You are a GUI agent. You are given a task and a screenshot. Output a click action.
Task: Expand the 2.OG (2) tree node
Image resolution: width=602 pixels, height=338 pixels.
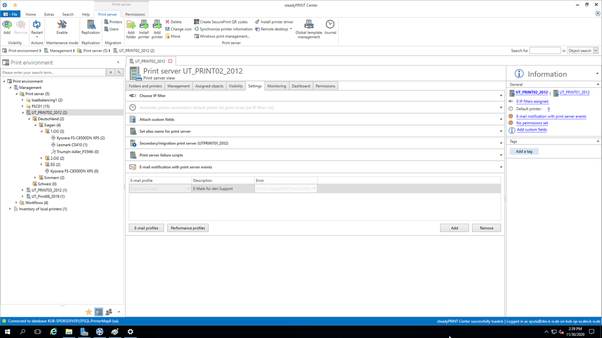41,159
